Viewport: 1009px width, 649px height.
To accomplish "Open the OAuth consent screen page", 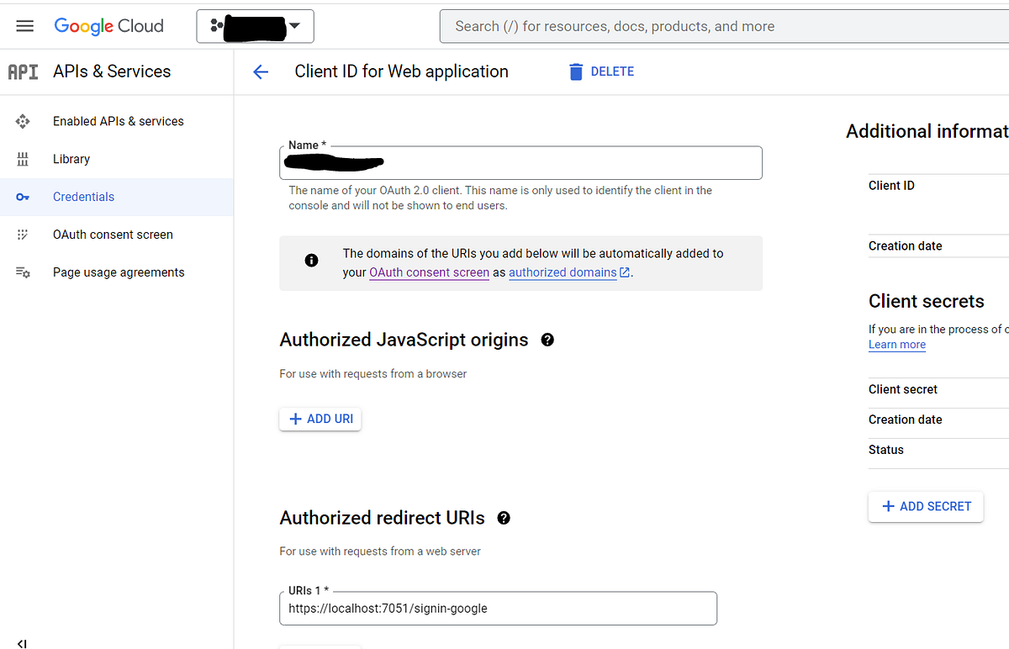I will (x=112, y=235).
